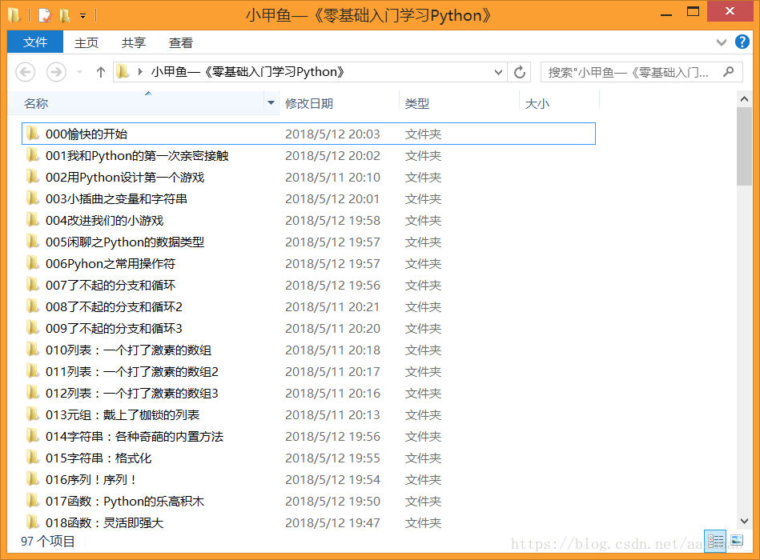Click date 2018/5/12 19:50 cell

332,502
